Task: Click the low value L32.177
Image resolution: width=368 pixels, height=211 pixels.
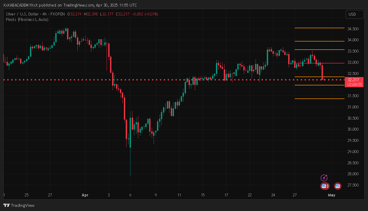Action: pos(107,14)
